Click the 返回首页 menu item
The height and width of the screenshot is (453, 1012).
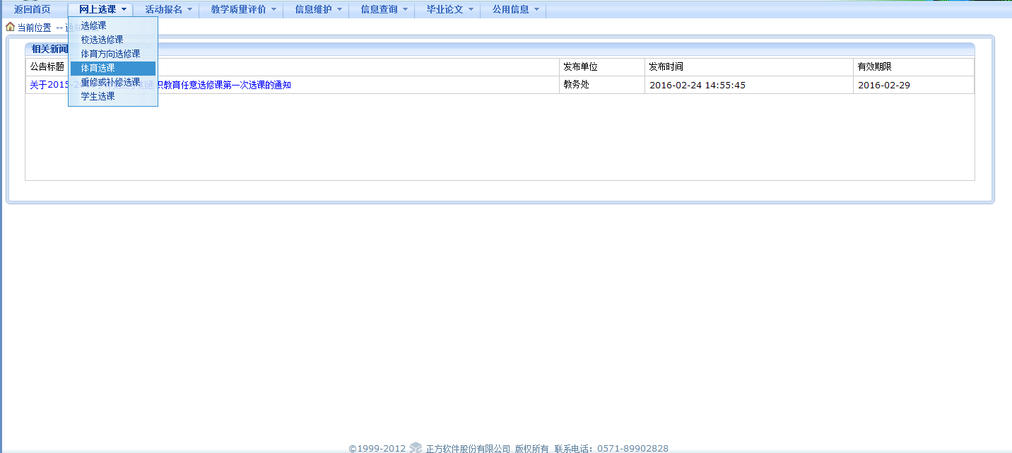click(33, 10)
